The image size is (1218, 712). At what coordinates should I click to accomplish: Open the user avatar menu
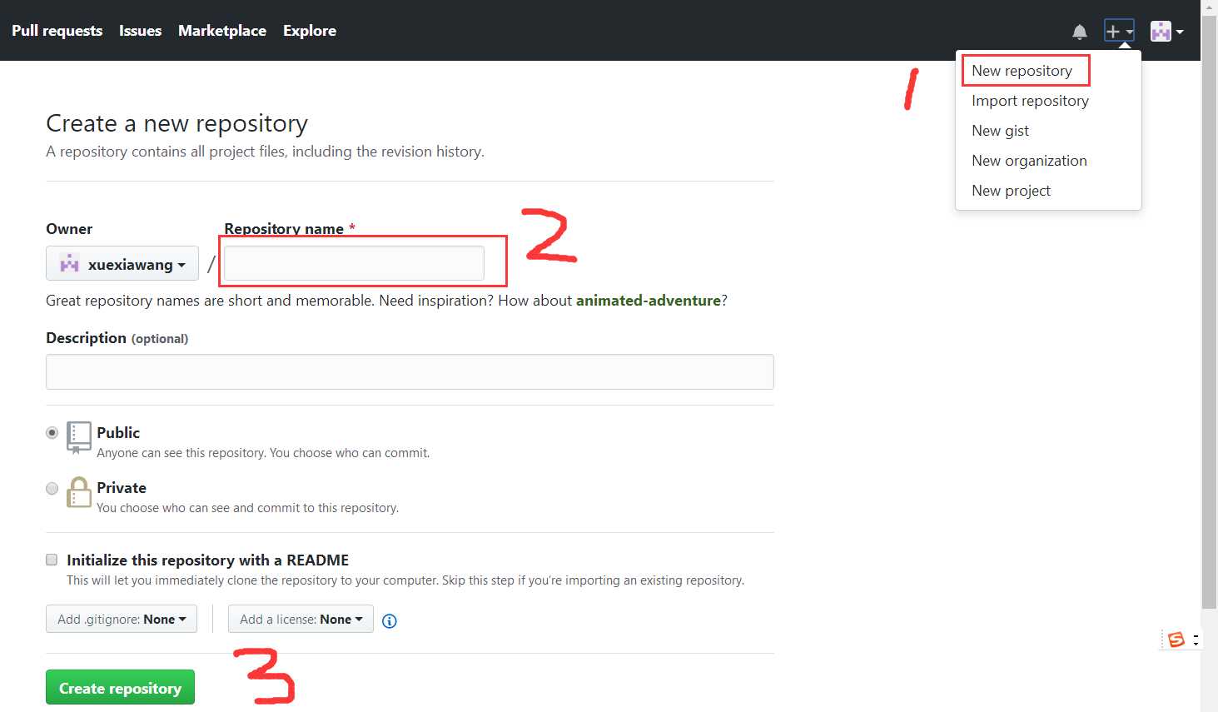coord(1166,32)
